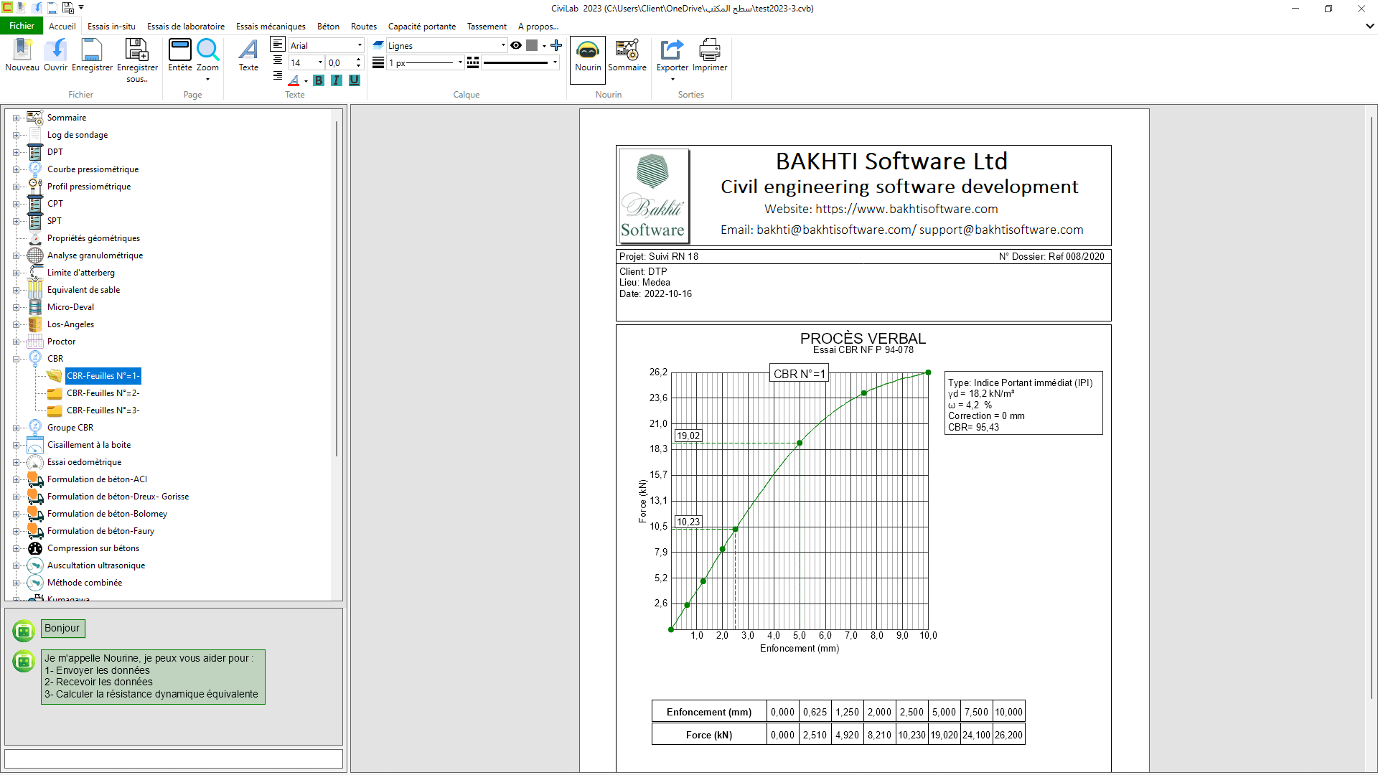The width and height of the screenshot is (1378, 775).
Task: Expand the Groupe CBR tree node
Action: 16,428
